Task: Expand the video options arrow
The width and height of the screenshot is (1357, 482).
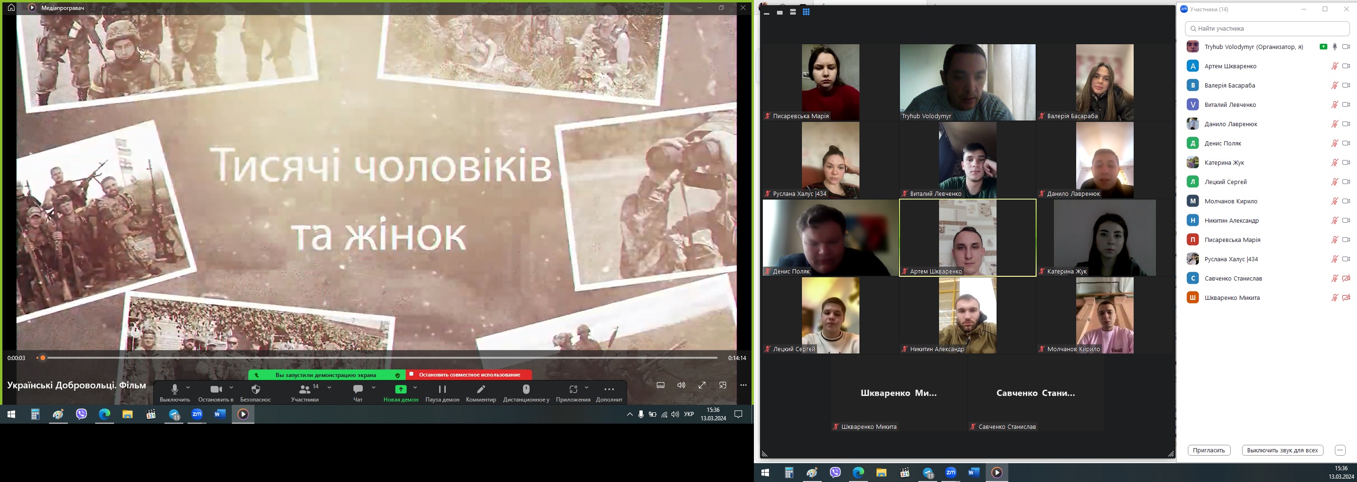Action: 231,388
